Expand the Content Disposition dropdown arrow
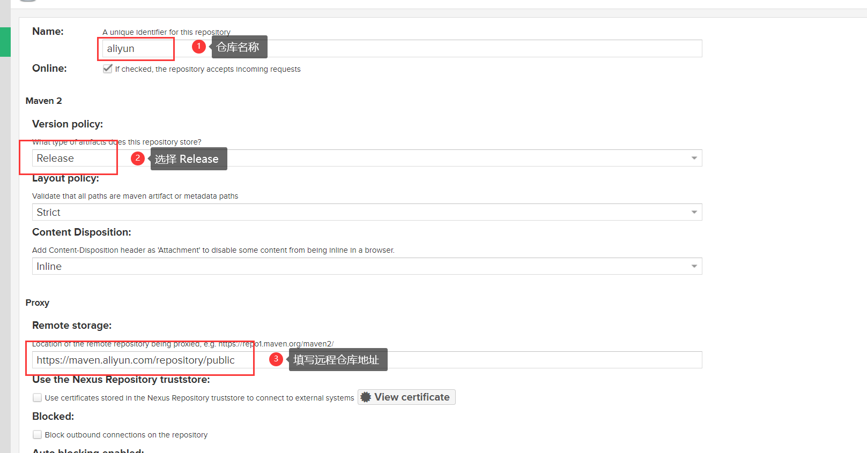Image resolution: width=867 pixels, height=453 pixels. (x=694, y=266)
